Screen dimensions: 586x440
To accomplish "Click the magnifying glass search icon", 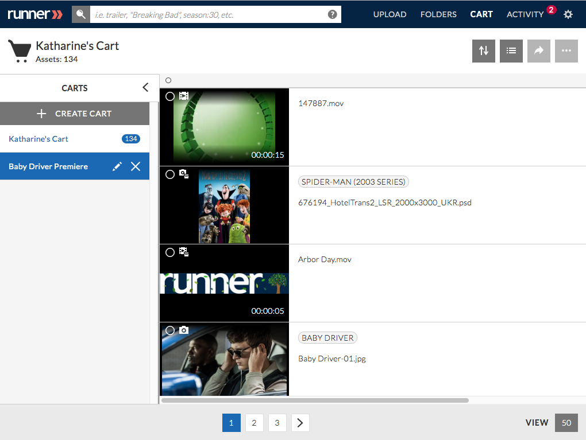I will click(81, 14).
